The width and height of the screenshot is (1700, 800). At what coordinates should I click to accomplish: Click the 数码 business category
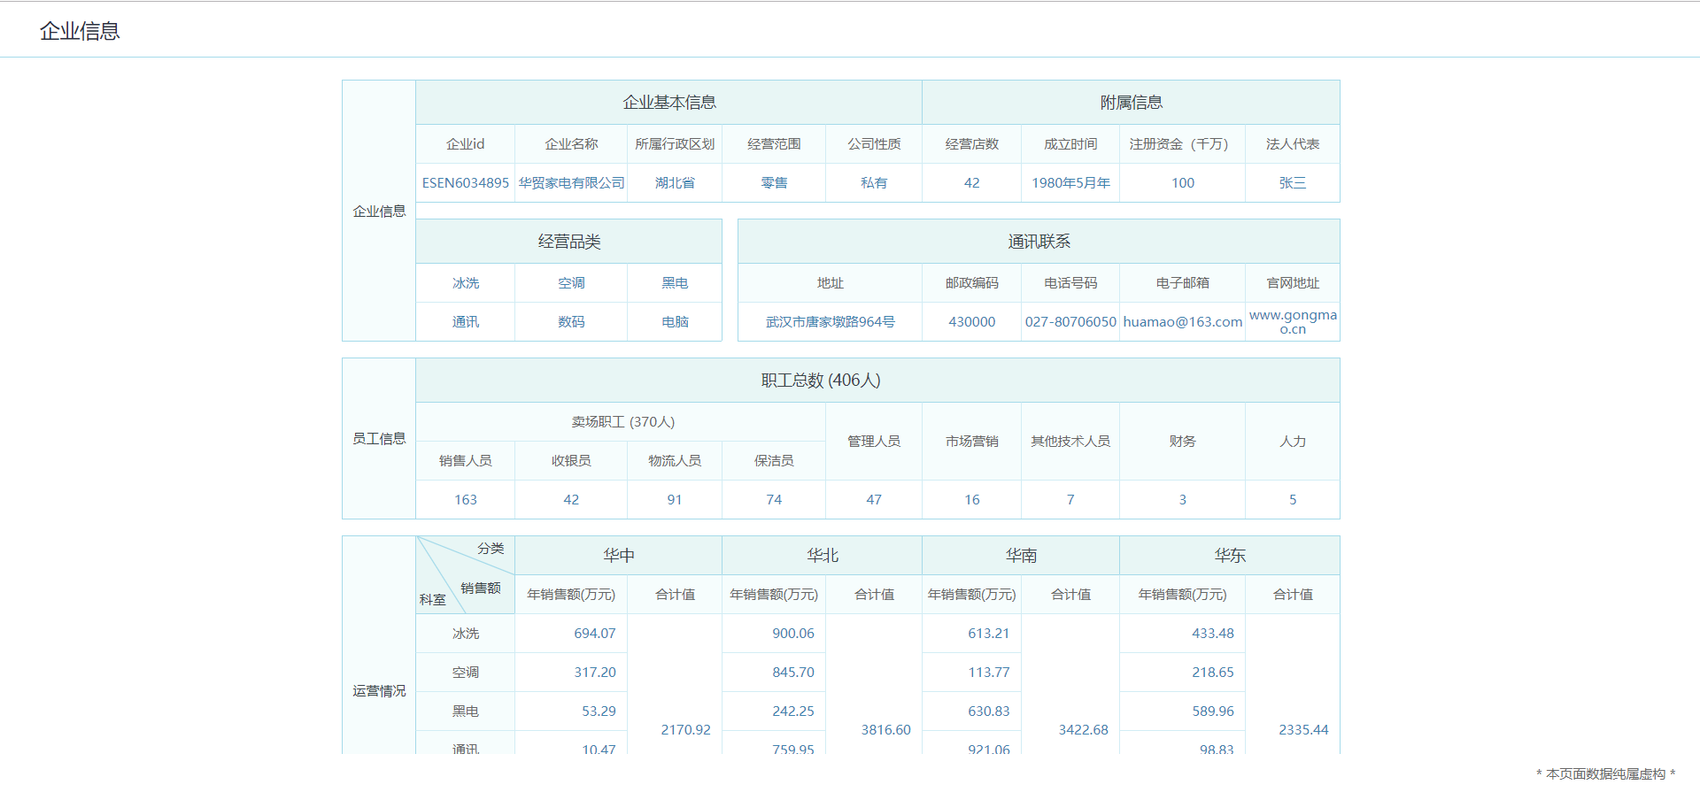tap(571, 322)
